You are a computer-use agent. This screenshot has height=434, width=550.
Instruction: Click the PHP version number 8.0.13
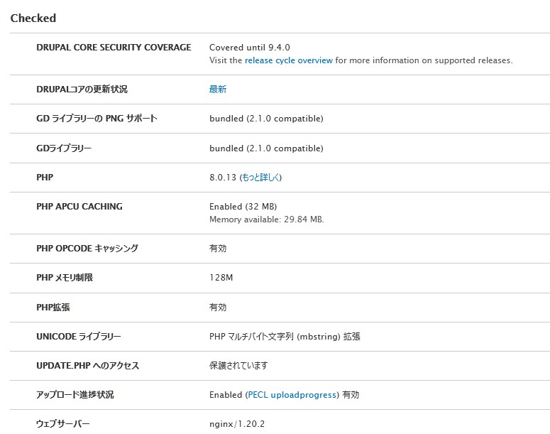[x=223, y=177]
